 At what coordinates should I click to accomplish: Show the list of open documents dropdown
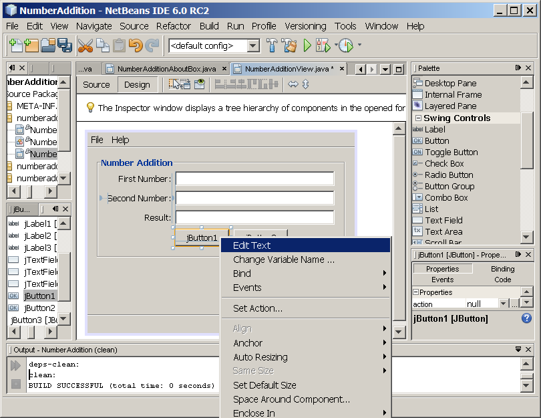tap(385, 70)
